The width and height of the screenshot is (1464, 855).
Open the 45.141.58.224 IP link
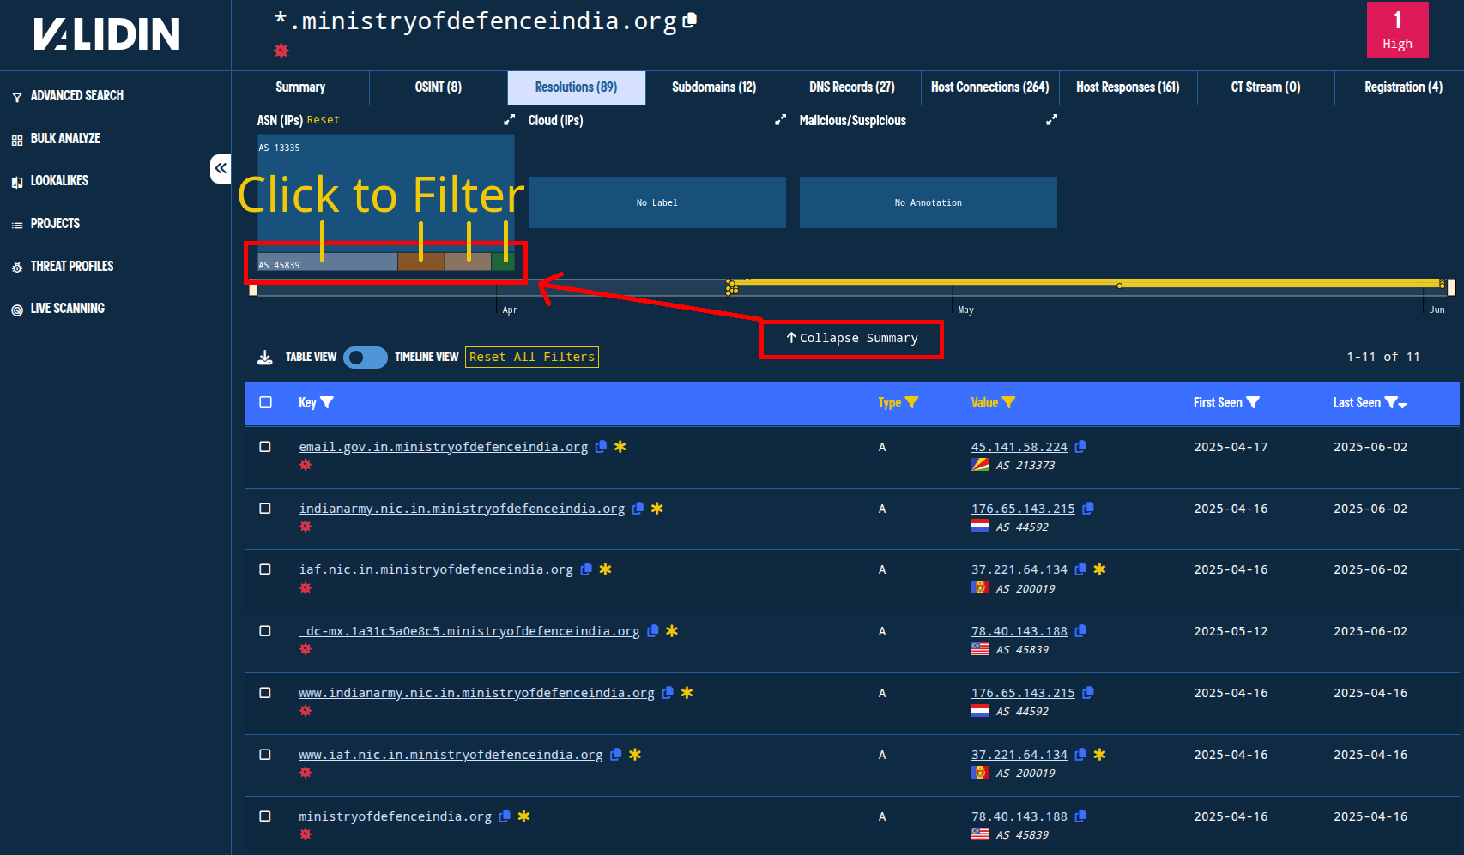pyautogui.click(x=1019, y=447)
